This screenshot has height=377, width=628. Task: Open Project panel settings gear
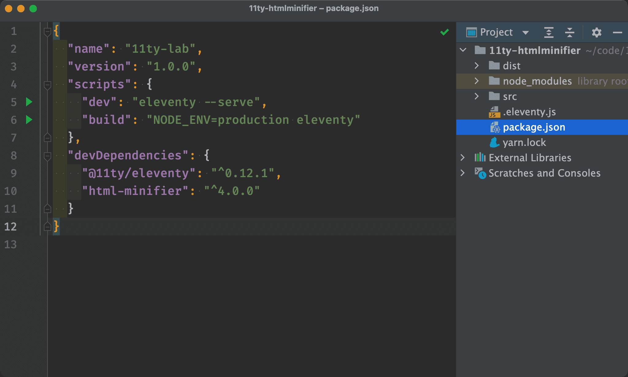[596, 32]
